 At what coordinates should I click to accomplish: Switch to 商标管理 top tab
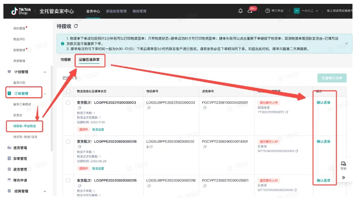click(x=139, y=11)
